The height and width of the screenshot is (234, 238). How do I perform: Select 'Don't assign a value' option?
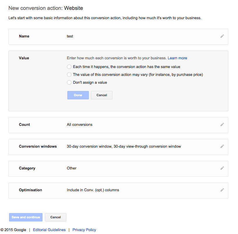click(69, 82)
